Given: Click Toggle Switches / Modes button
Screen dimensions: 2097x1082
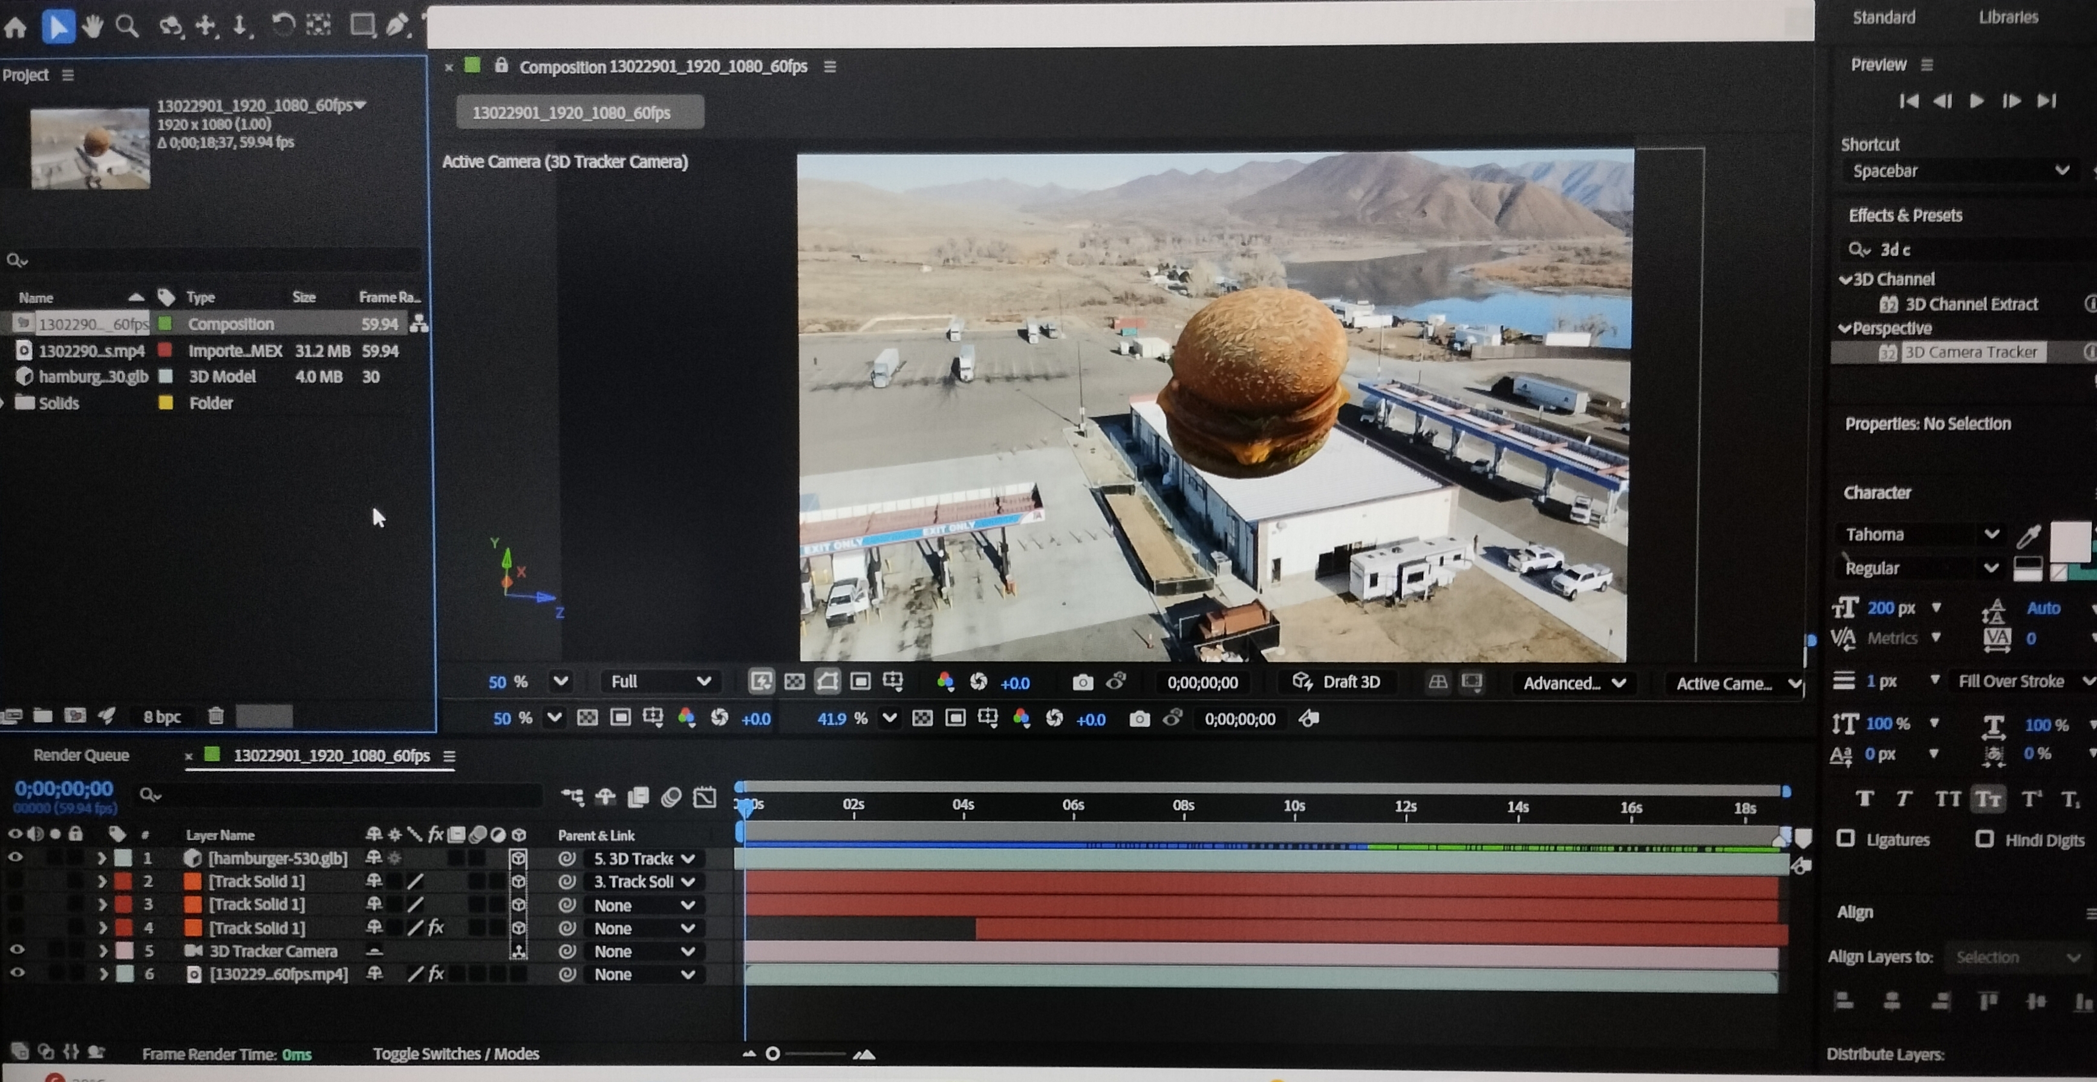Looking at the screenshot, I should click(x=456, y=1054).
